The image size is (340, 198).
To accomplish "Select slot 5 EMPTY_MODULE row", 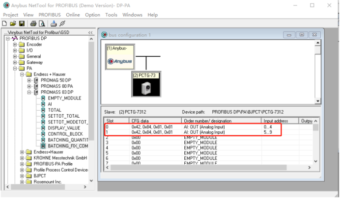I will (209, 153).
